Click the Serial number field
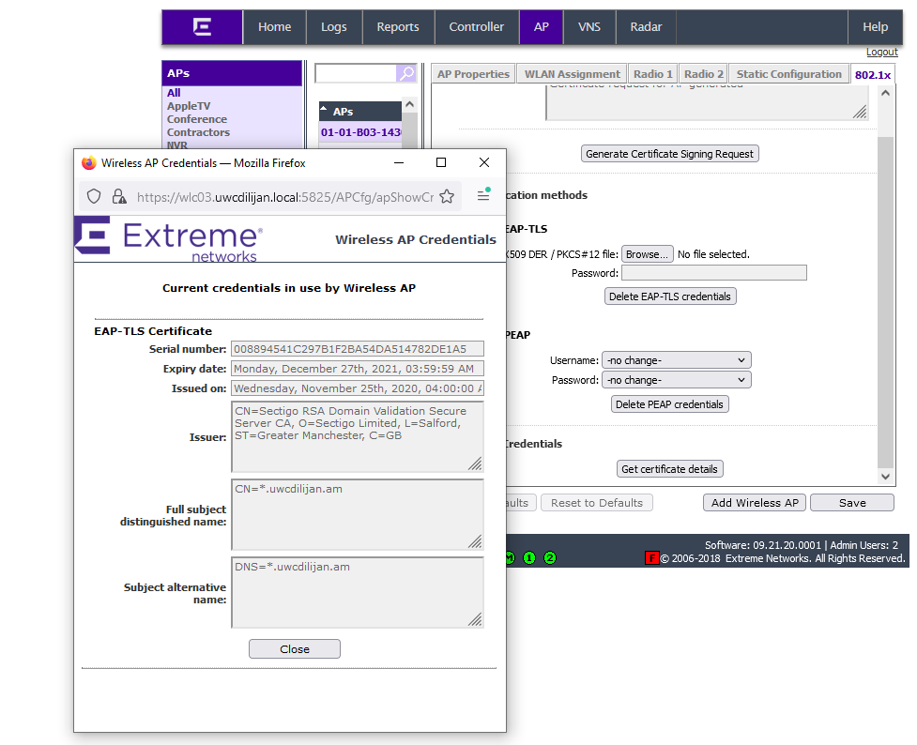The height and width of the screenshot is (745, 917). 358,349
